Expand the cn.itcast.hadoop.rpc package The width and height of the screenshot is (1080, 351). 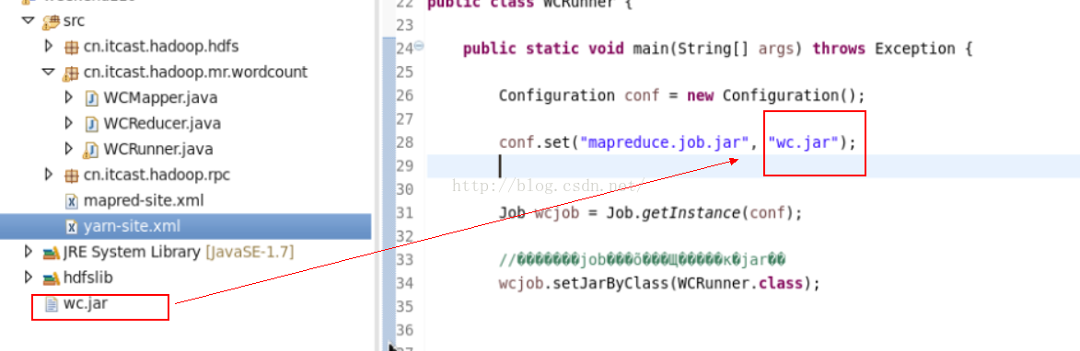[x=48, y=175]
